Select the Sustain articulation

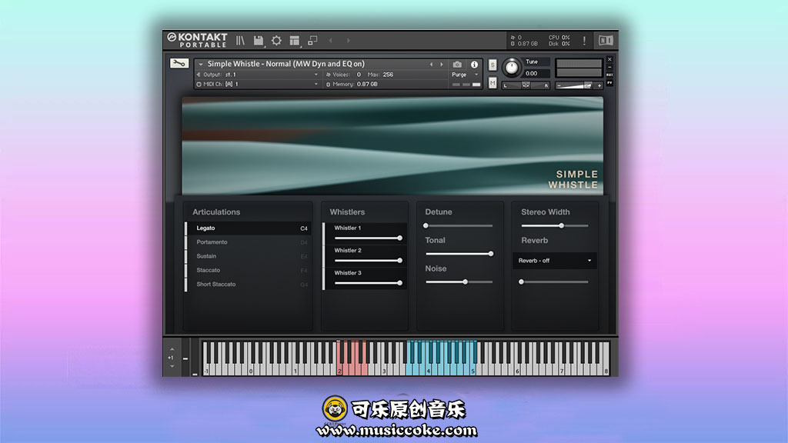(x=249, y=256)
